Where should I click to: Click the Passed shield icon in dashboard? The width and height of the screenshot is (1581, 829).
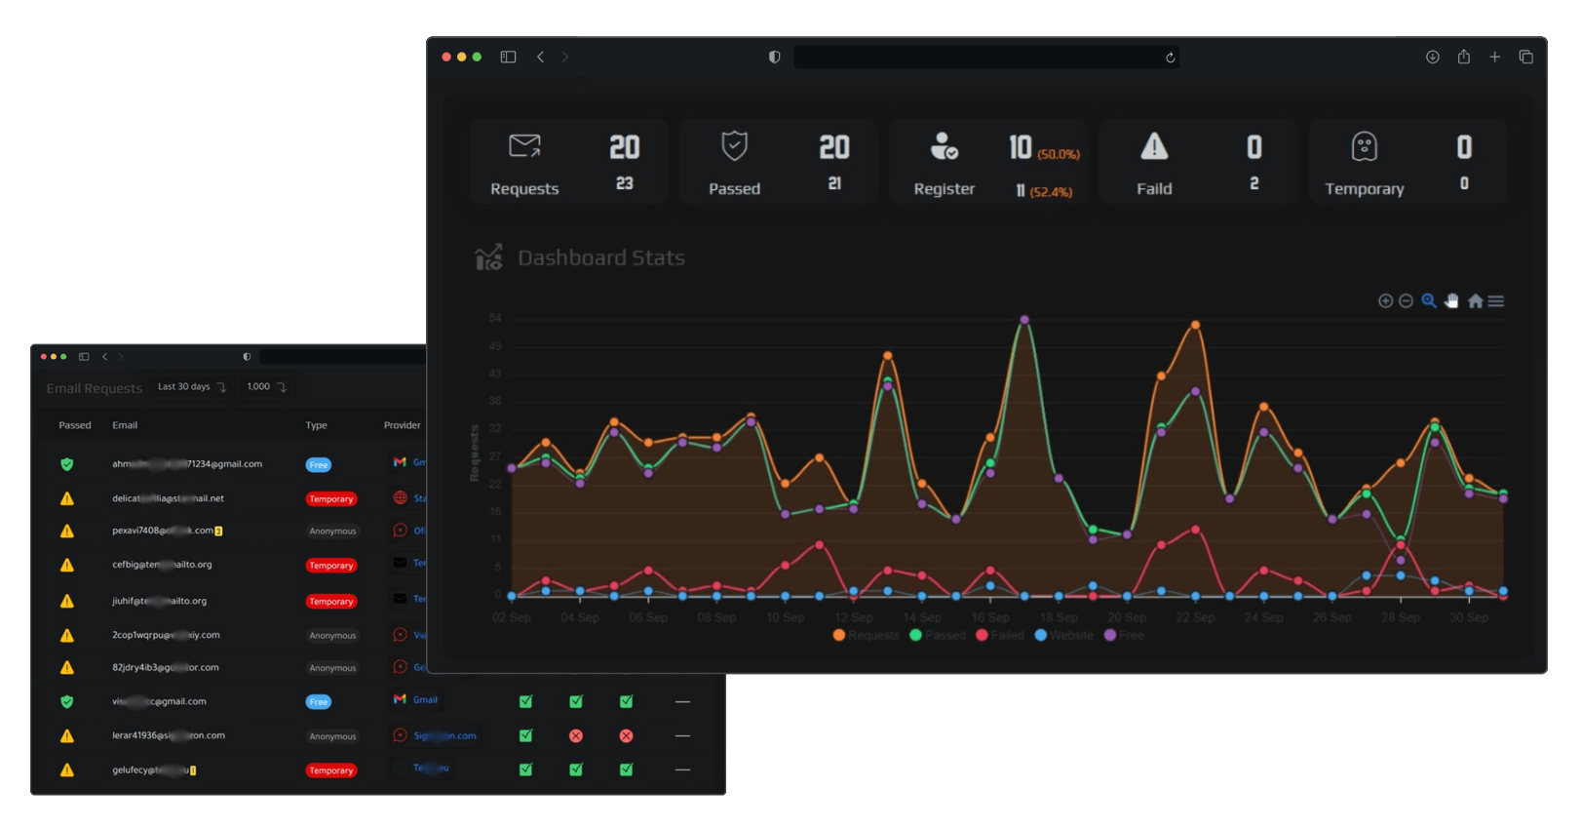coord(734,146)
